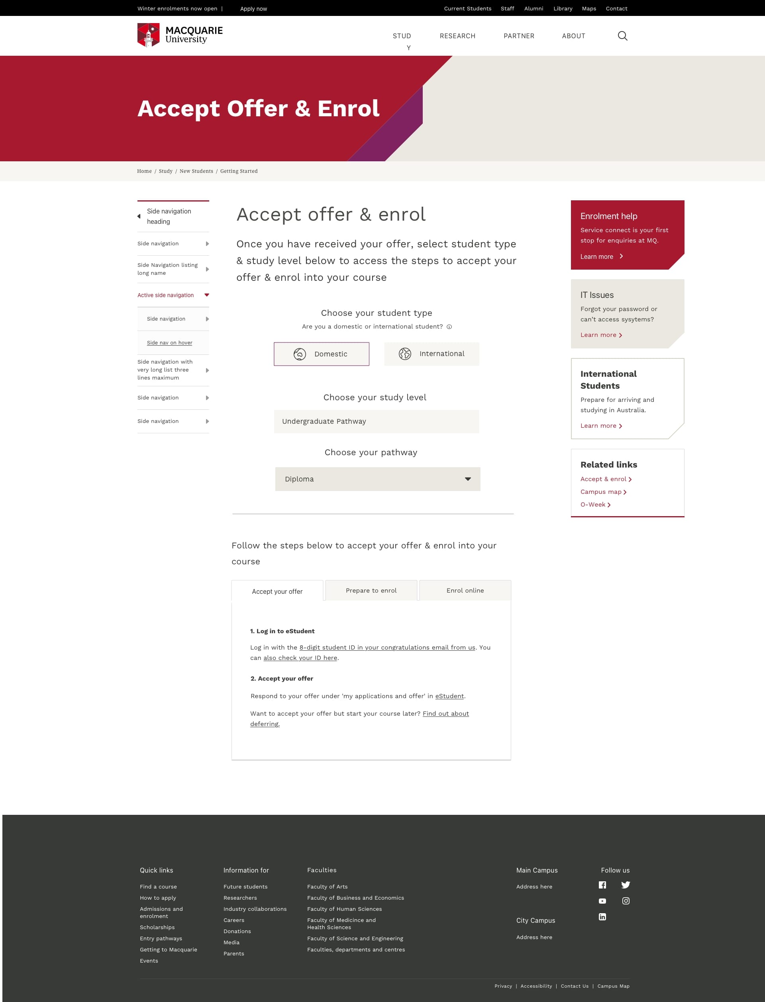
Task: Click the STUDY menu tab
Action: click(x=402, y=35)
